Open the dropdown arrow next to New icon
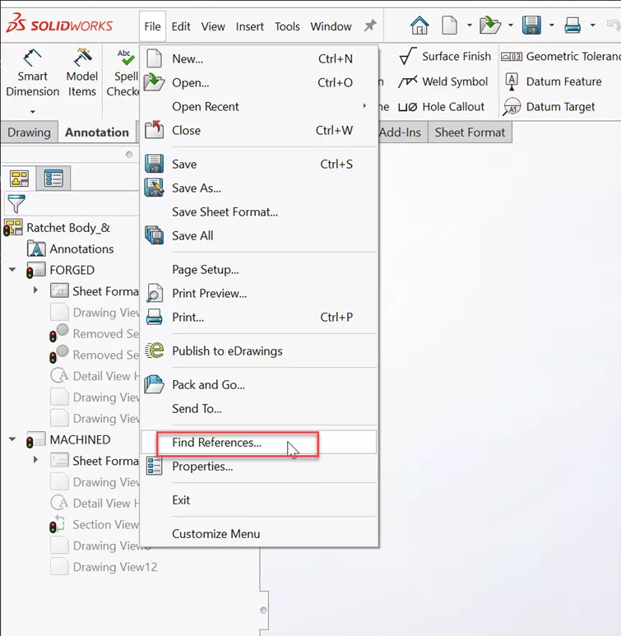This screenshot has height=636, width=621. pyautogui.click(x=470, y=26)
